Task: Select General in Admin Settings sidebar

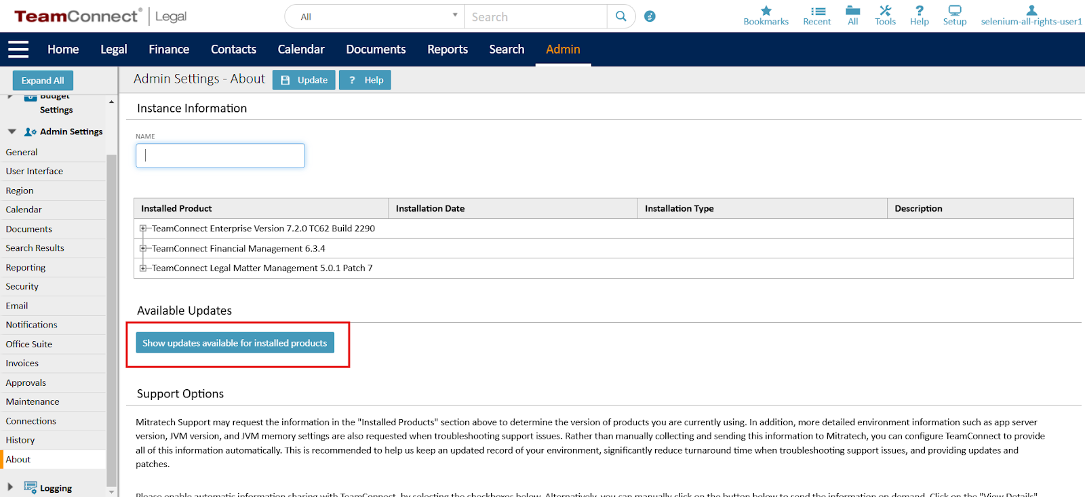Action: (53, 153)
